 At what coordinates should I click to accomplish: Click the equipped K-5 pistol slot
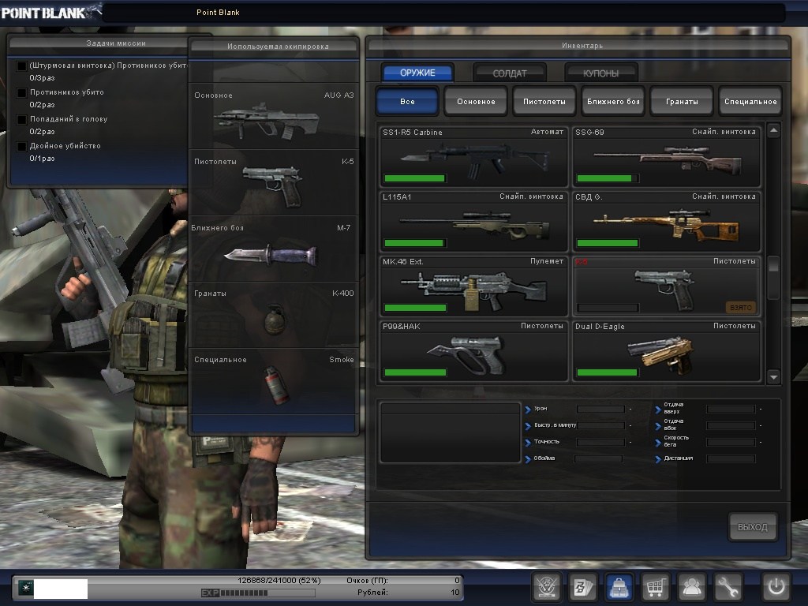(274, 183)
